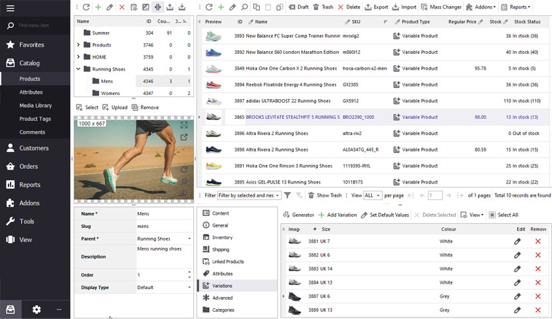Toggle the Show Trash option

tap(324, 195)
